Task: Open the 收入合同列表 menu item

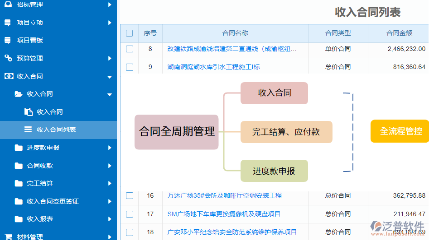Action: coord(56,130)
